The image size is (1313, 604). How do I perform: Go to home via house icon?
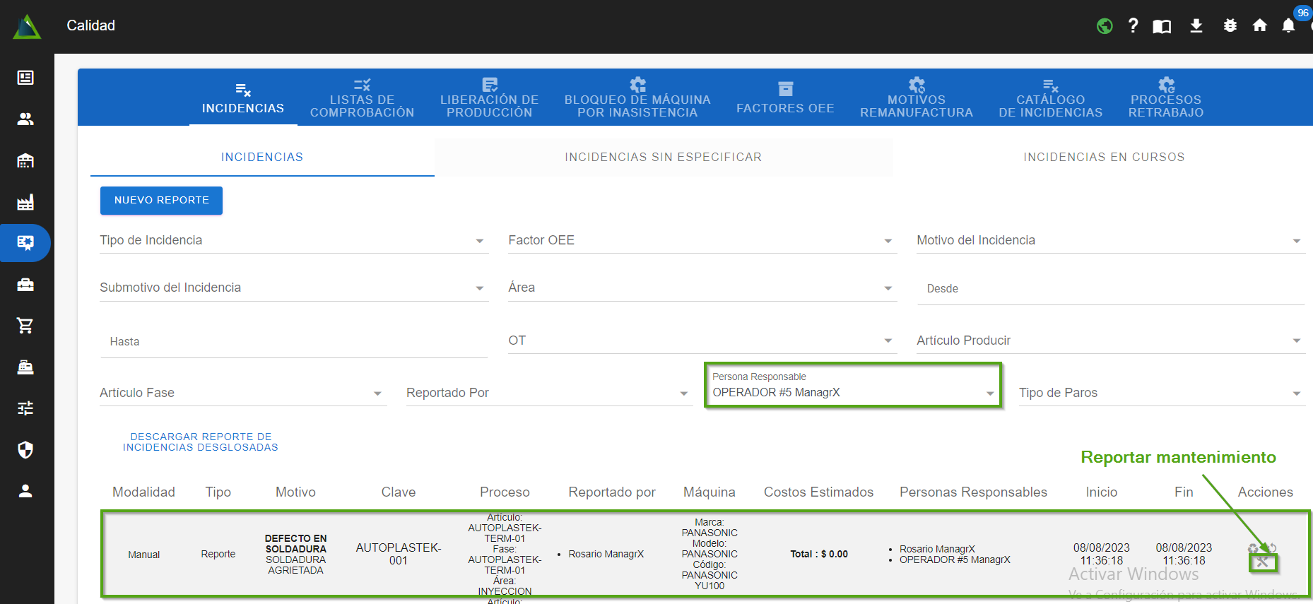pos(1259,26)
